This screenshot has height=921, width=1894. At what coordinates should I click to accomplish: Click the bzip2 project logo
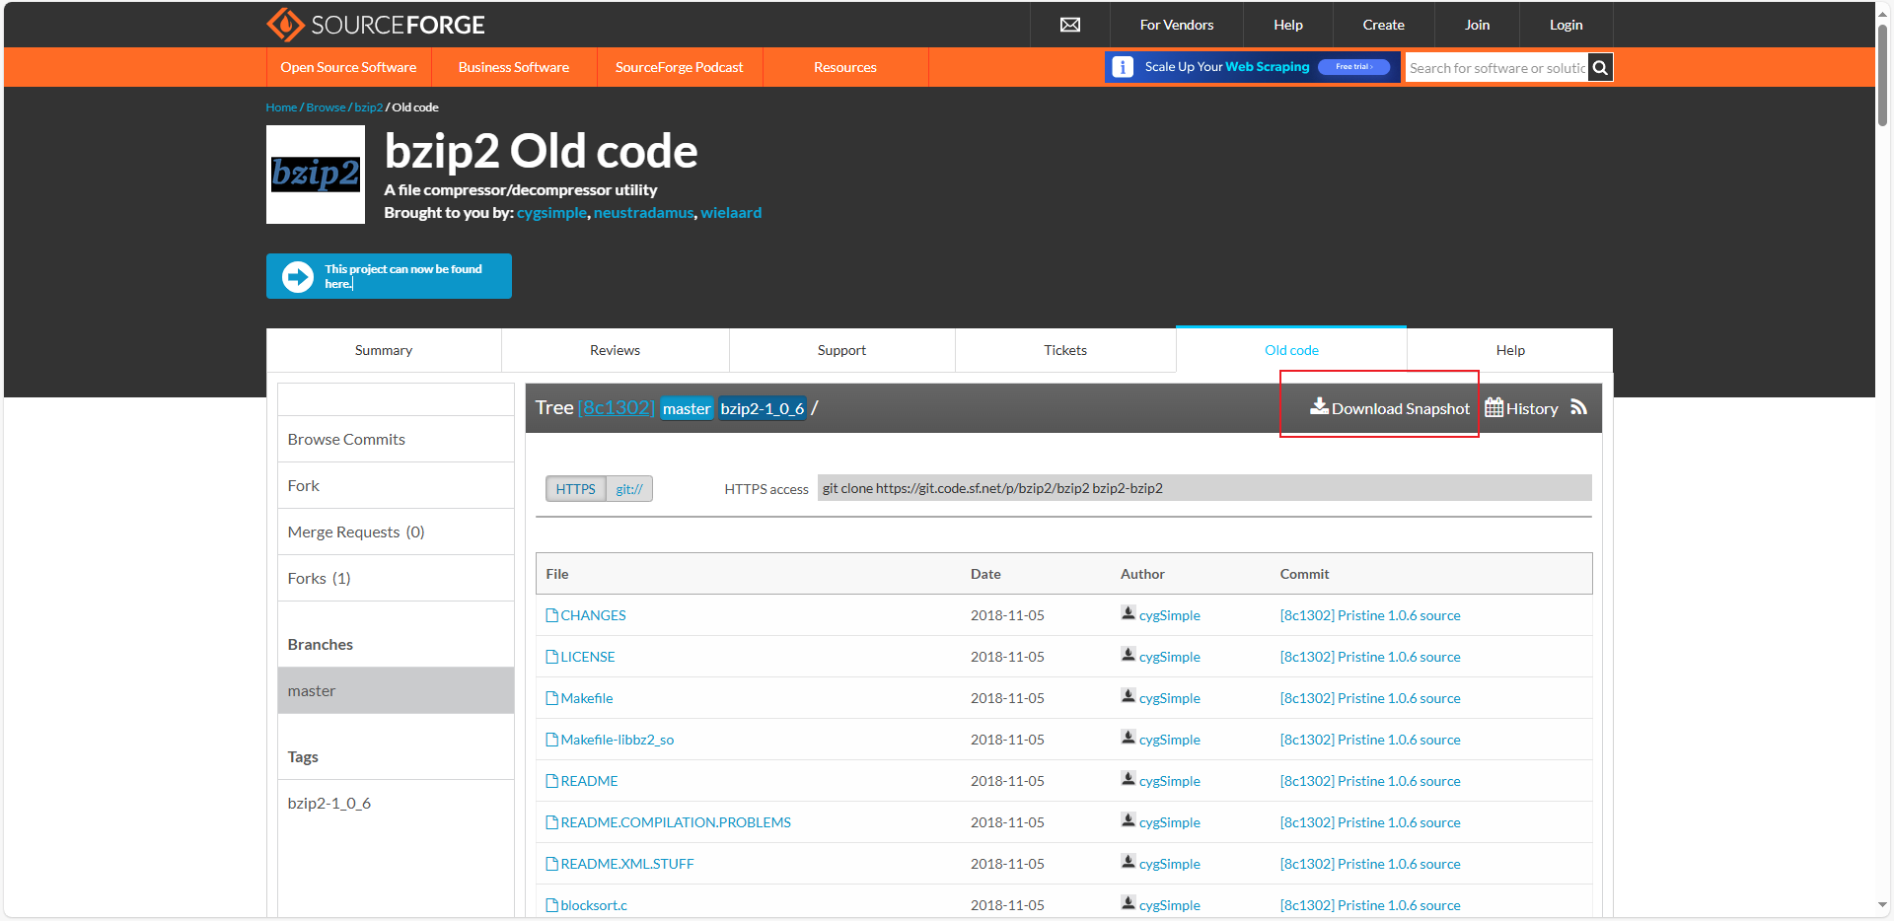click(316, 175)
